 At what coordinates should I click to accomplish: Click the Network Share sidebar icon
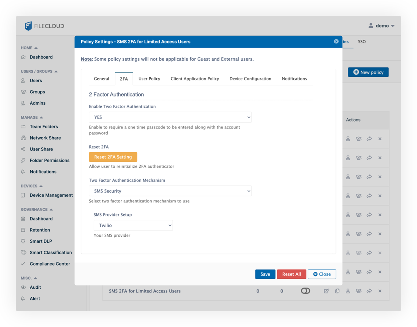23,138
